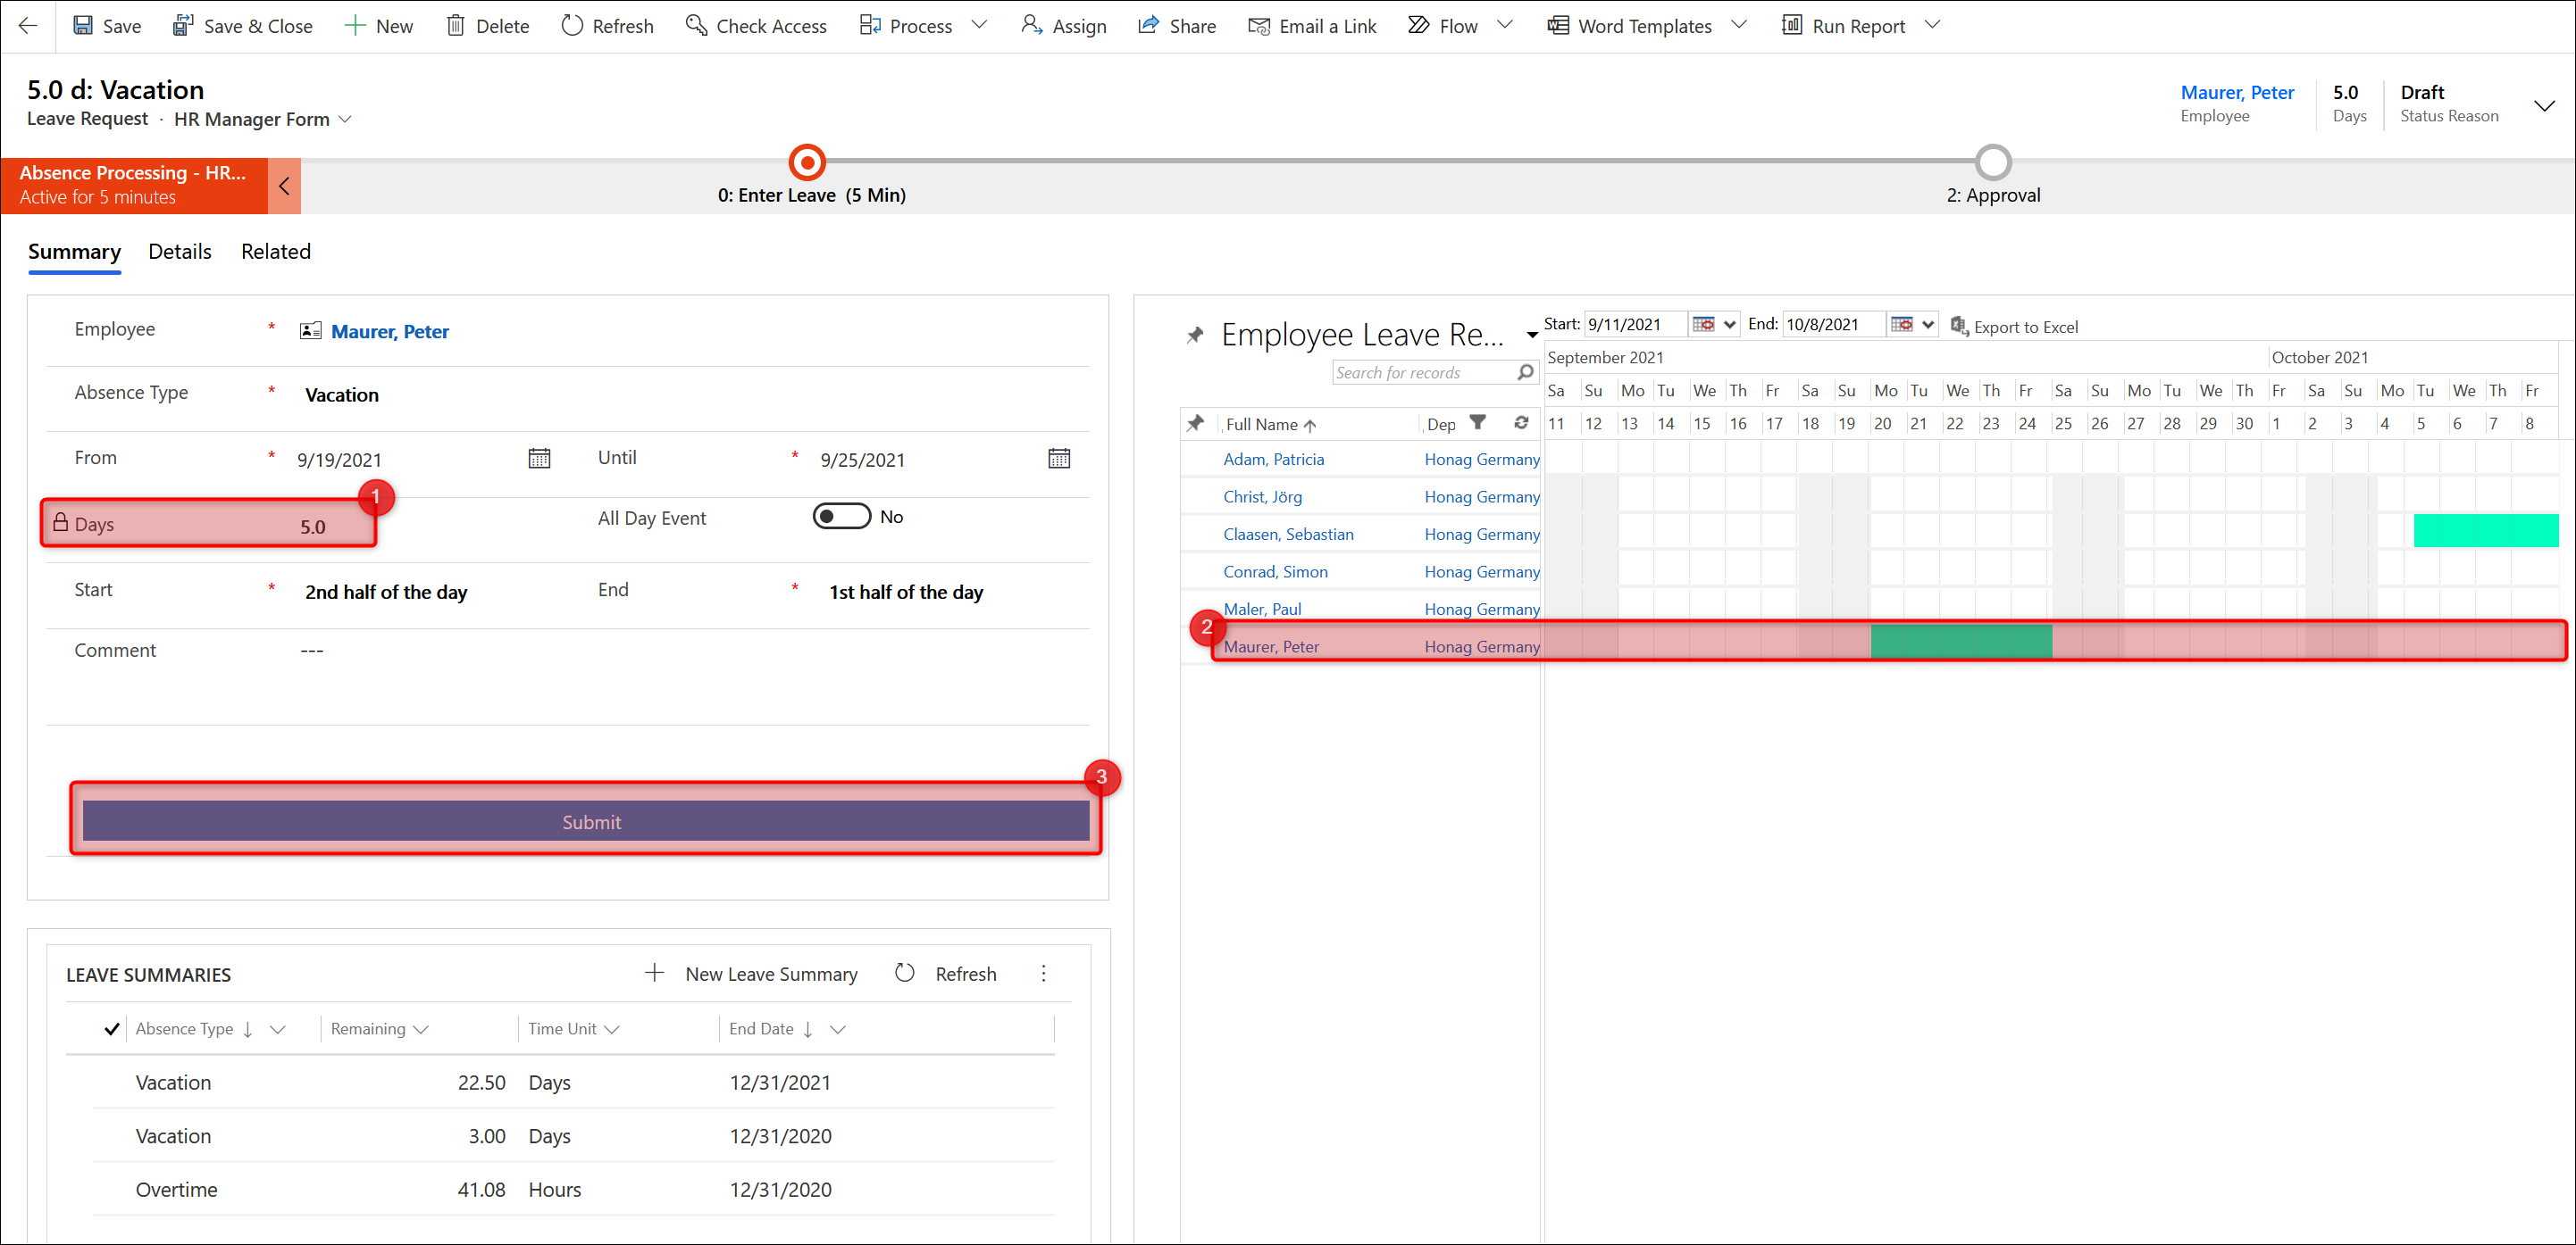Click the grid refresh icon beside Dep
The width and height of the screenshot is (2576, 1245).
point(1521,423)
